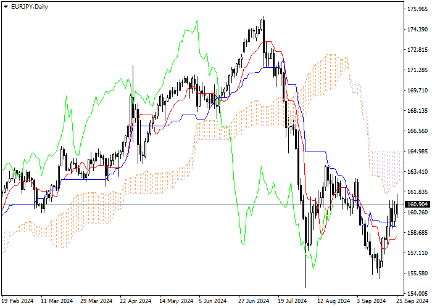Click the 155.580 price axis label
This screenshot has width=432, height=308.
coord(417,274)
